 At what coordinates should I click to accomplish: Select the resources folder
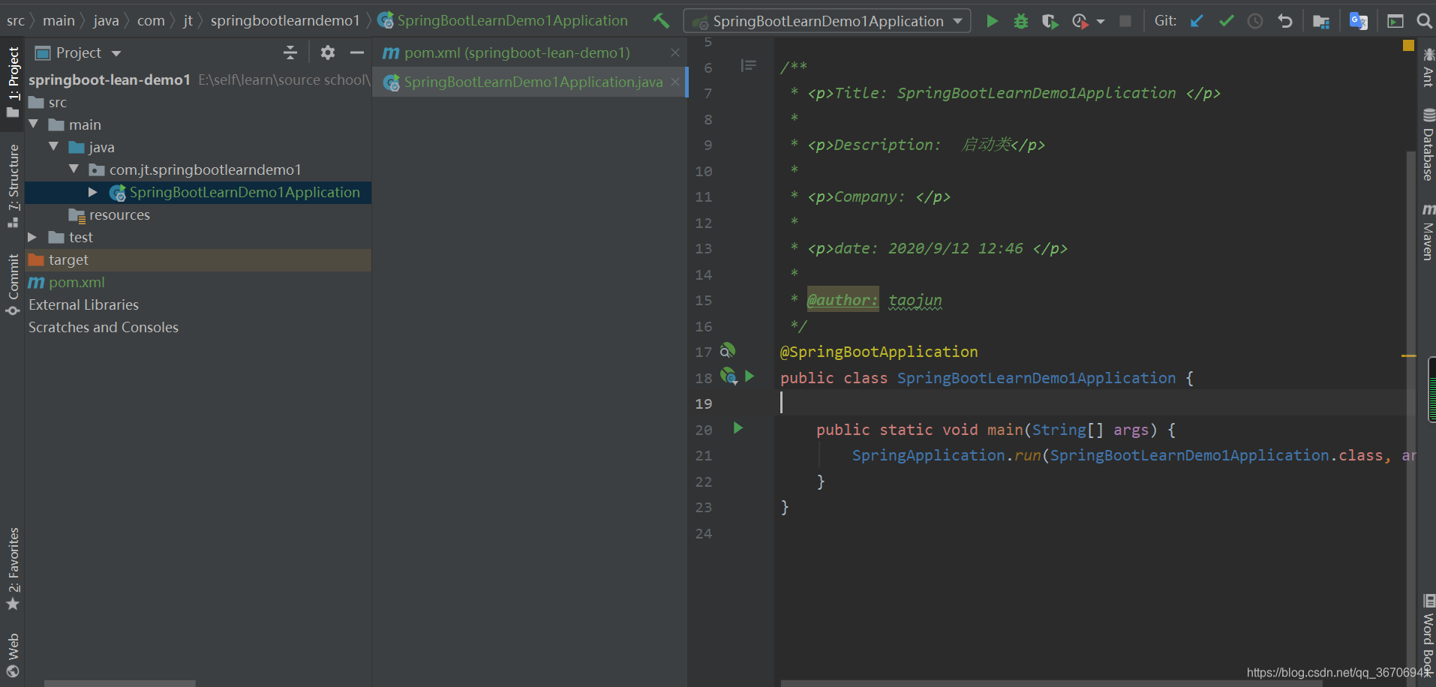pyautogui.click(x=119, y=215)
